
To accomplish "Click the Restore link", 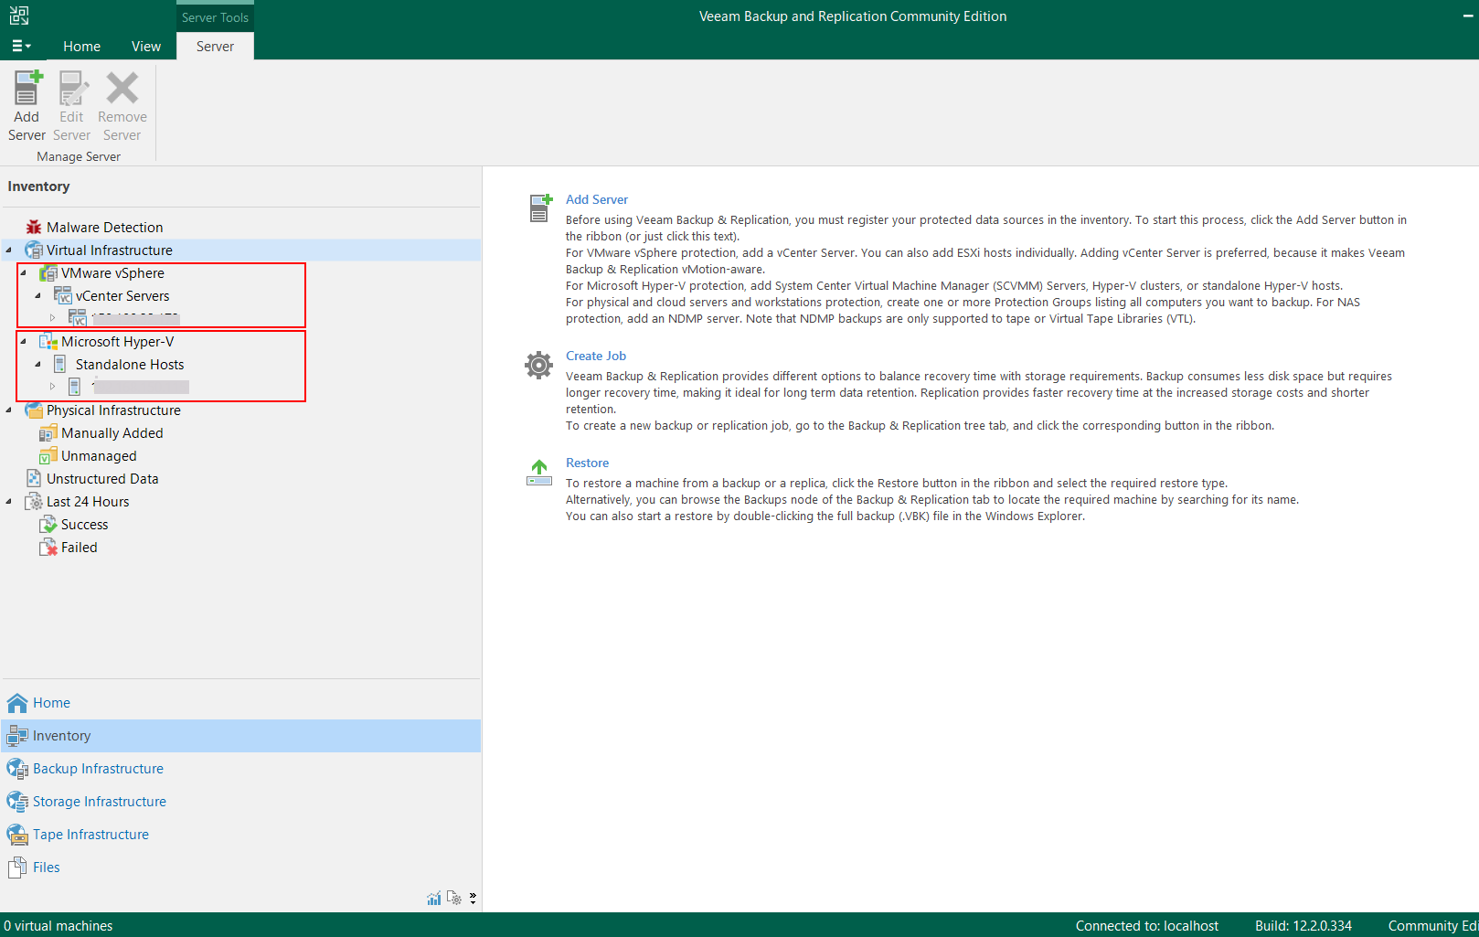I will pyautogui.click(x=587, y=463).
